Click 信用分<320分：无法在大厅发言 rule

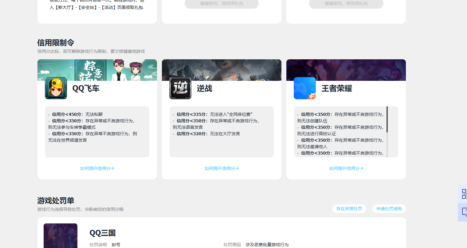tap(208, 134)
